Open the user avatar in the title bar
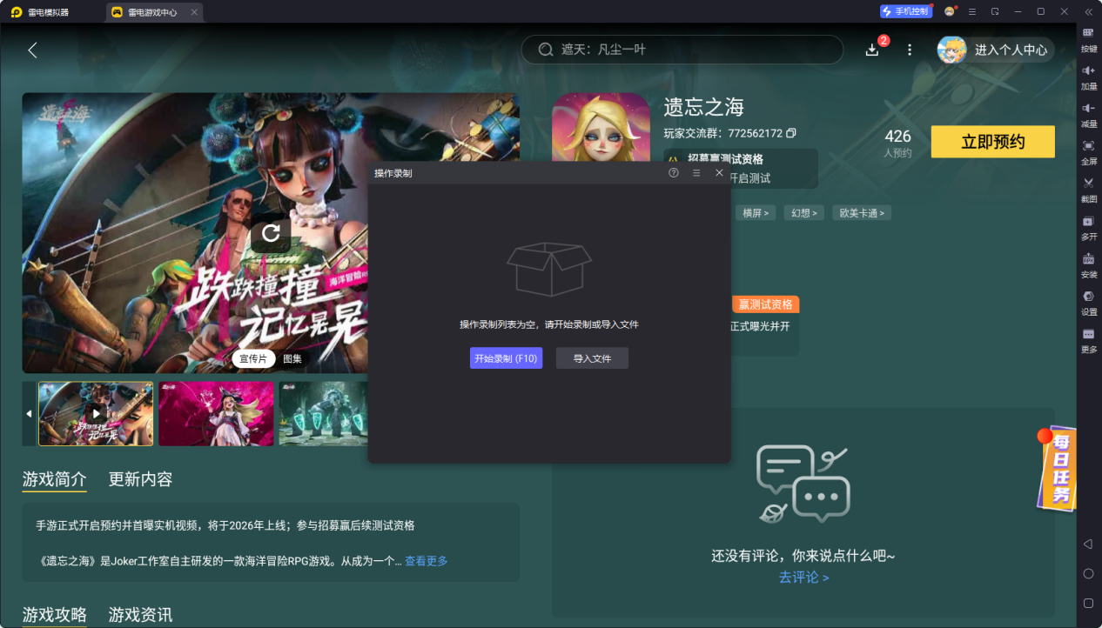This screenshot has width=1102, height=628. pyautogui.click(x=950, y=11)
